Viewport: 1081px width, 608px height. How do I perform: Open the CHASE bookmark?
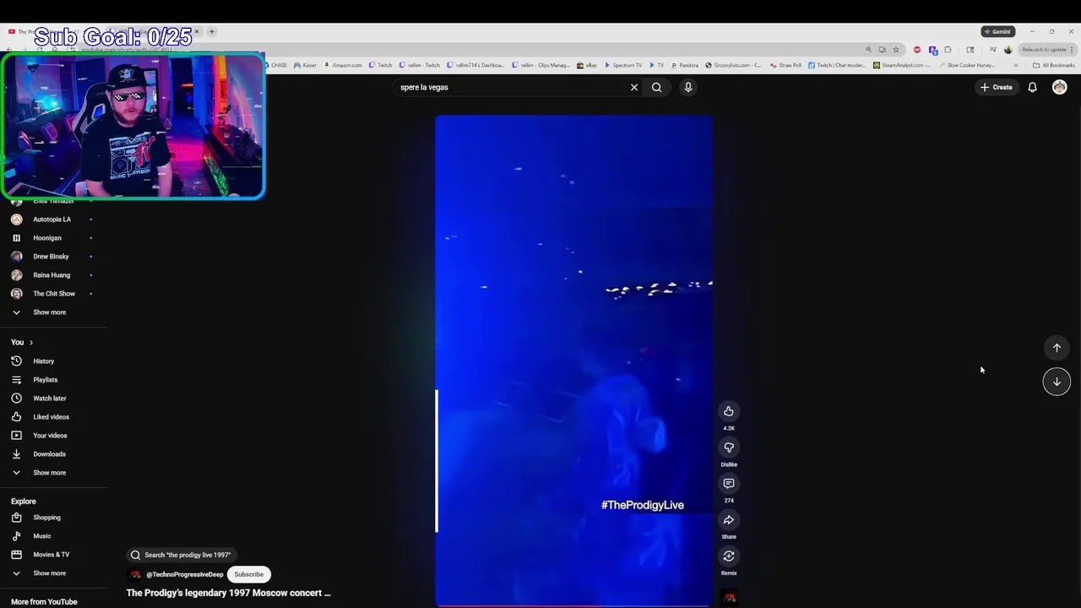pos(275,65)
